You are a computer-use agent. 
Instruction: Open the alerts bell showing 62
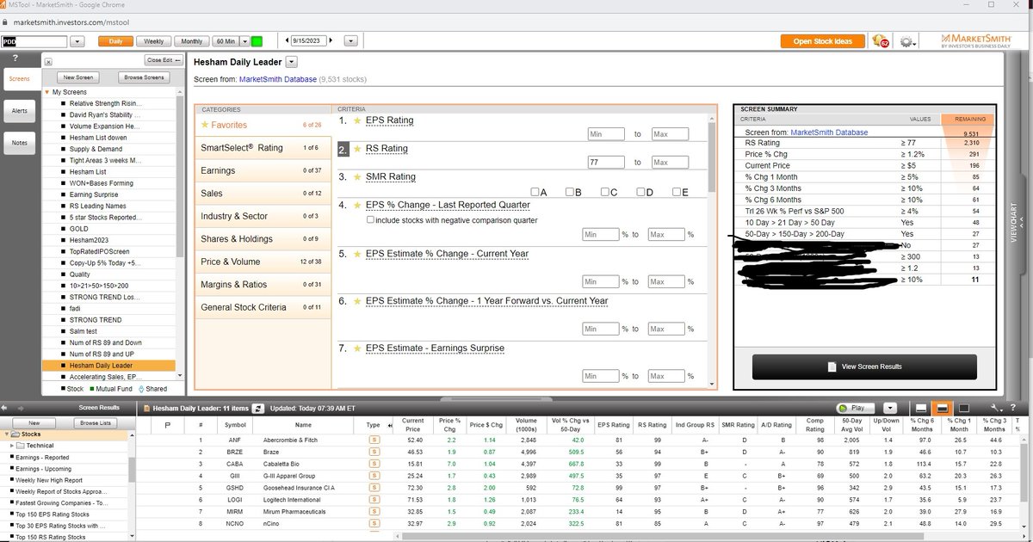pos(880,41)
